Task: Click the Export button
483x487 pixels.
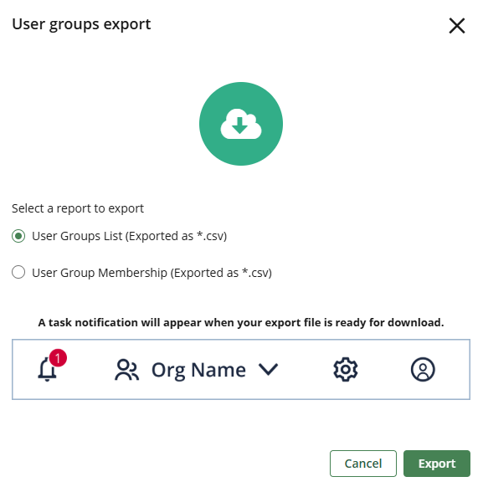Action: (x=437, y=463)
